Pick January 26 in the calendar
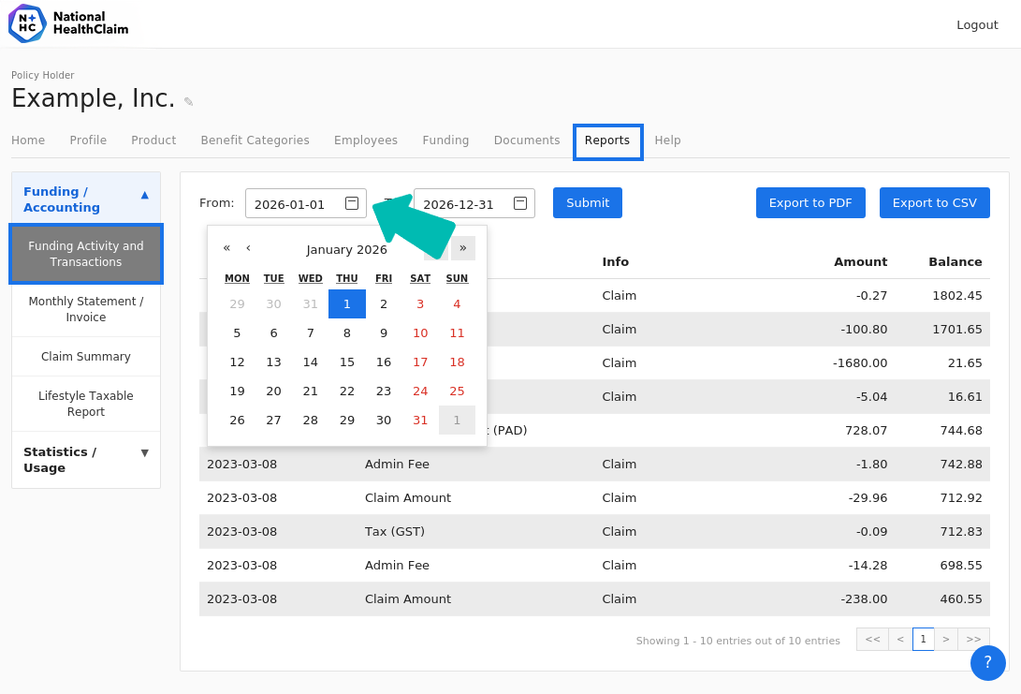The height and width of the screenshot is (694, 1021). (x=237, y=421)
